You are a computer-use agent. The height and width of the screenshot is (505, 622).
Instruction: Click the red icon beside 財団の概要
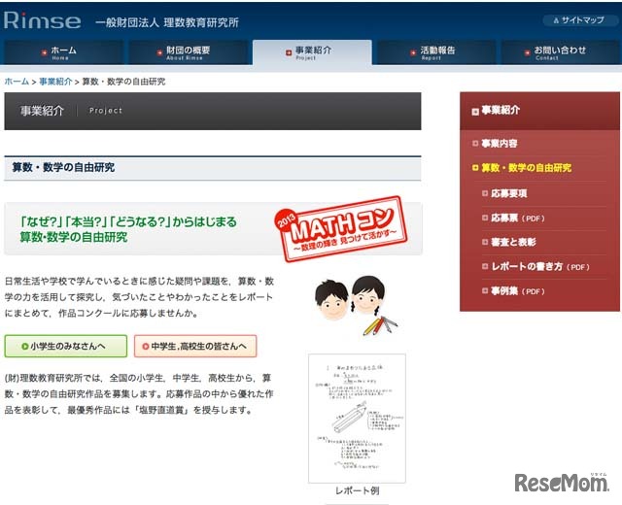(x=159, y=52)
